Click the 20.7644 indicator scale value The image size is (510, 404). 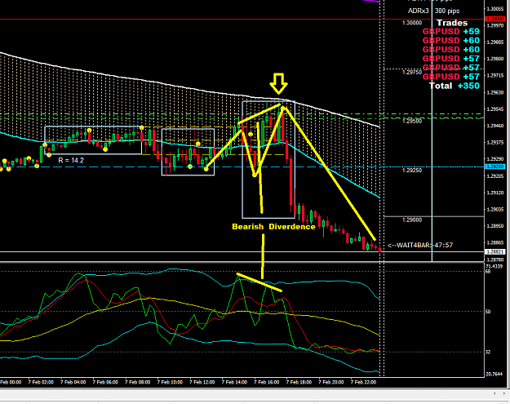494,375
